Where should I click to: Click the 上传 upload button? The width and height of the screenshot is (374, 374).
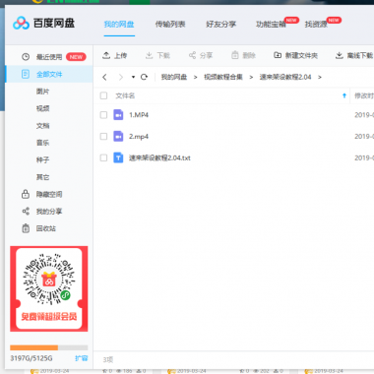pos(114,55)
